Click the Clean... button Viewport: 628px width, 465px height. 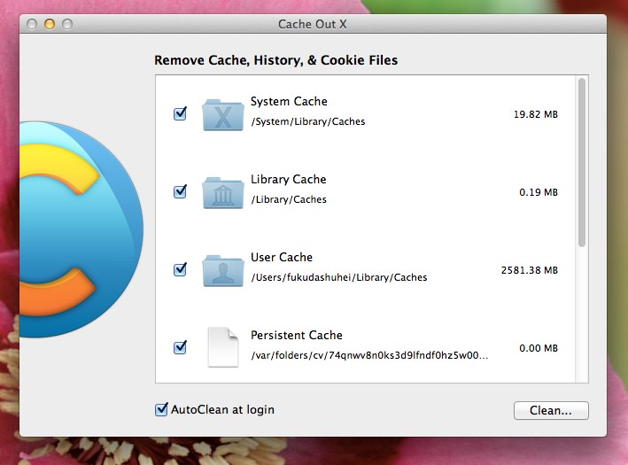point(551,411)
